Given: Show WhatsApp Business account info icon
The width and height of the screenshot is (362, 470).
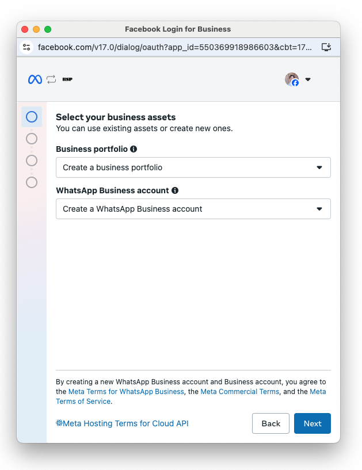Looking at the screenshot, I should tap(175, 190).
